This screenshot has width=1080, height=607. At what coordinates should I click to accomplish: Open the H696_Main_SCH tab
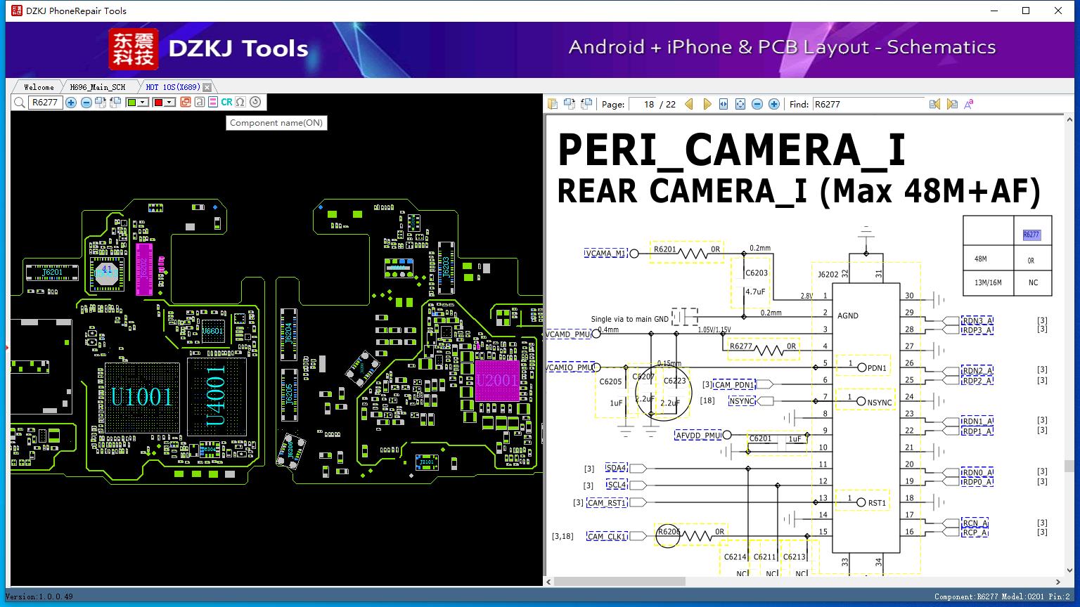(98, 87)
